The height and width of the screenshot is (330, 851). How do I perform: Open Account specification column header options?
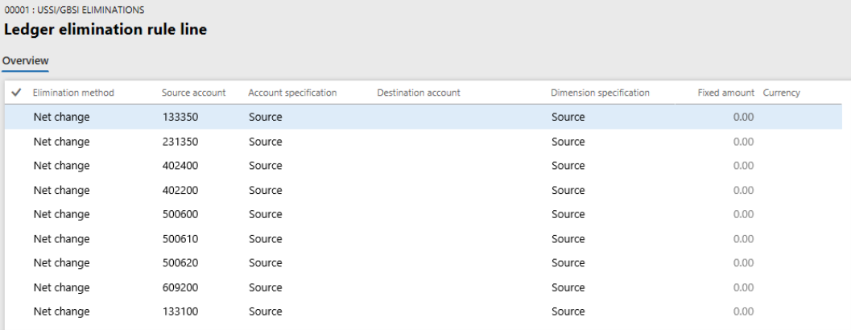292,93
